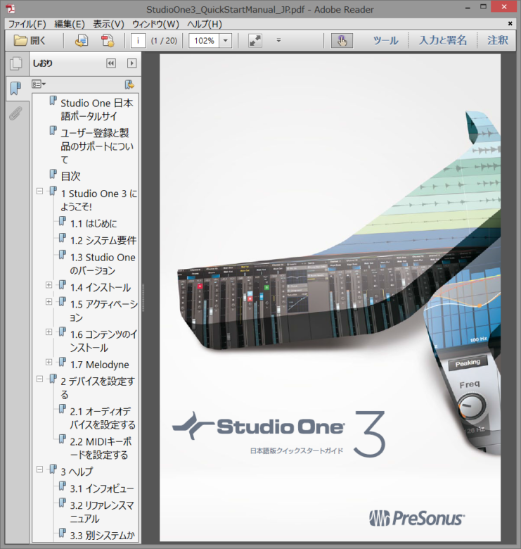Select bookmark 2 デバイスを設定する
Screen dimensions: 521x549
(x=98, y=388)
